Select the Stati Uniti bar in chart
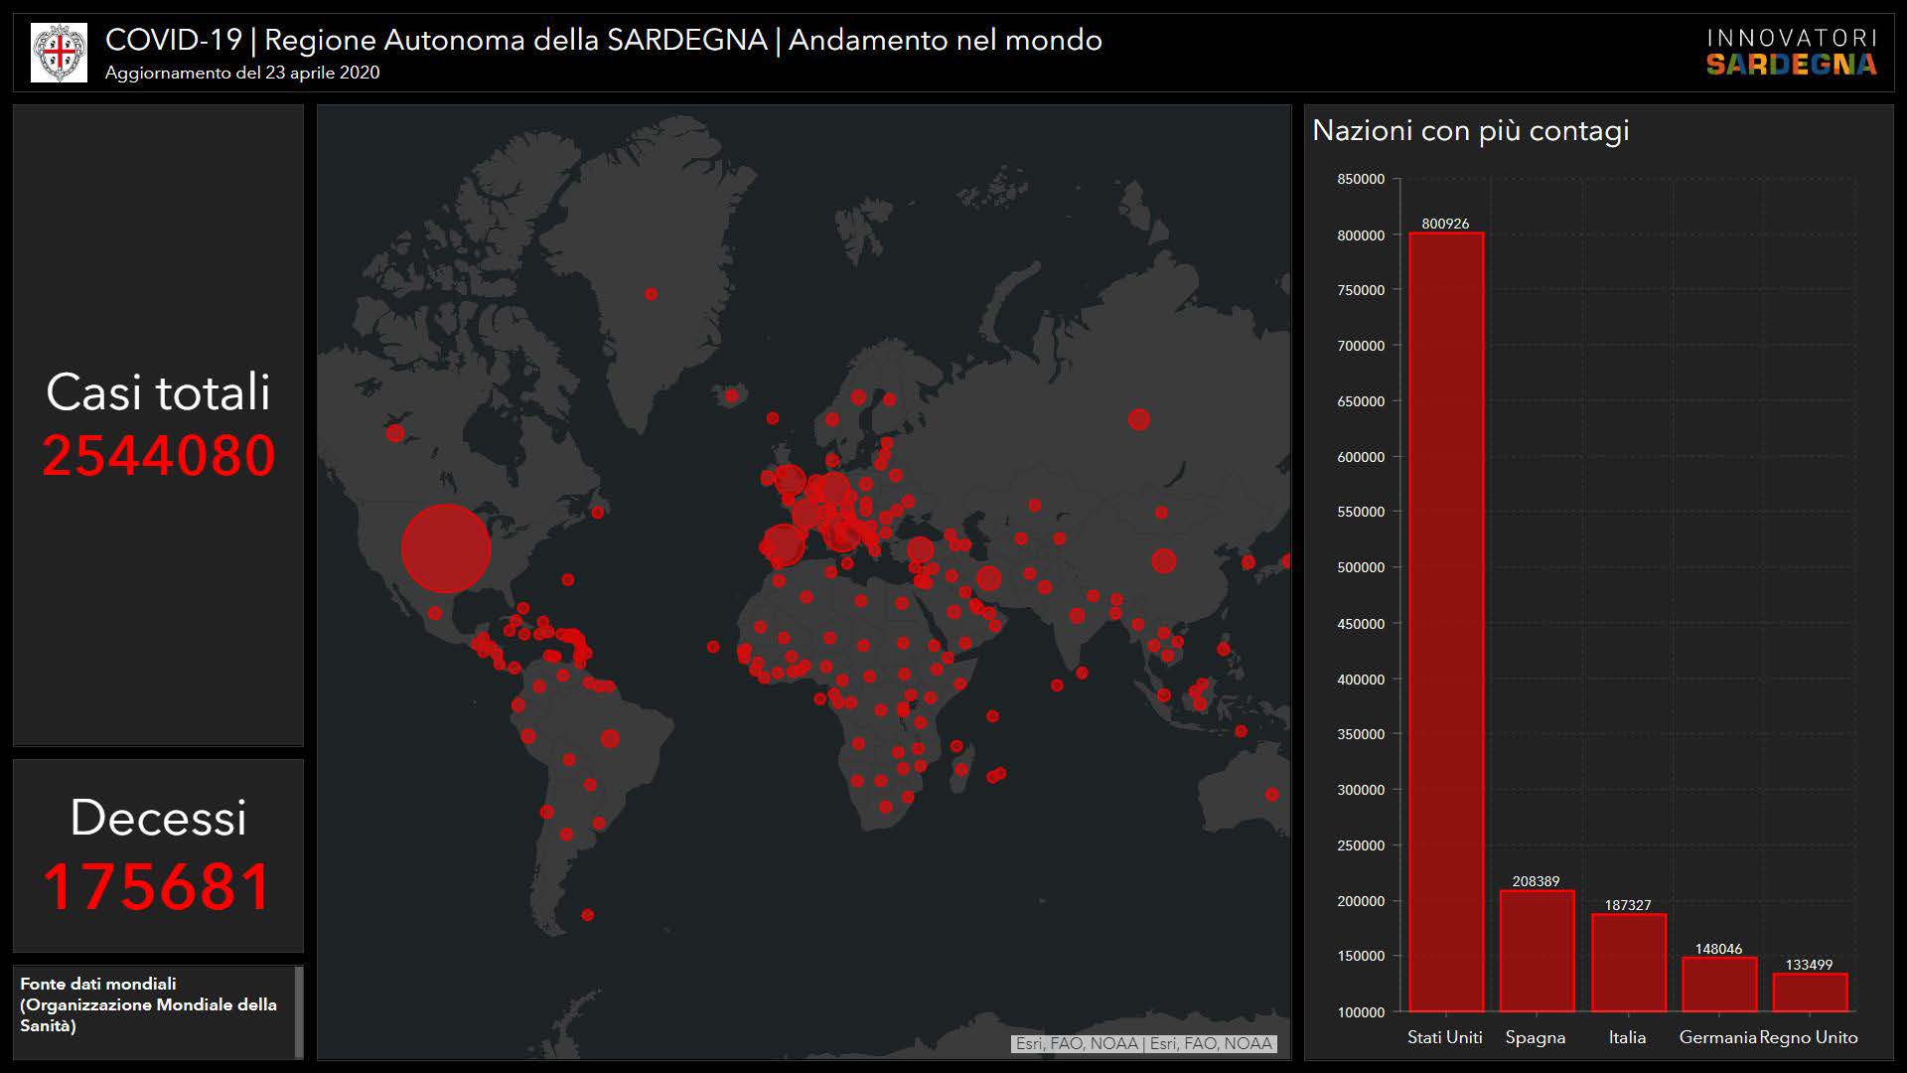This screenshot has height=1073, width=1907. click(1445, 622)
